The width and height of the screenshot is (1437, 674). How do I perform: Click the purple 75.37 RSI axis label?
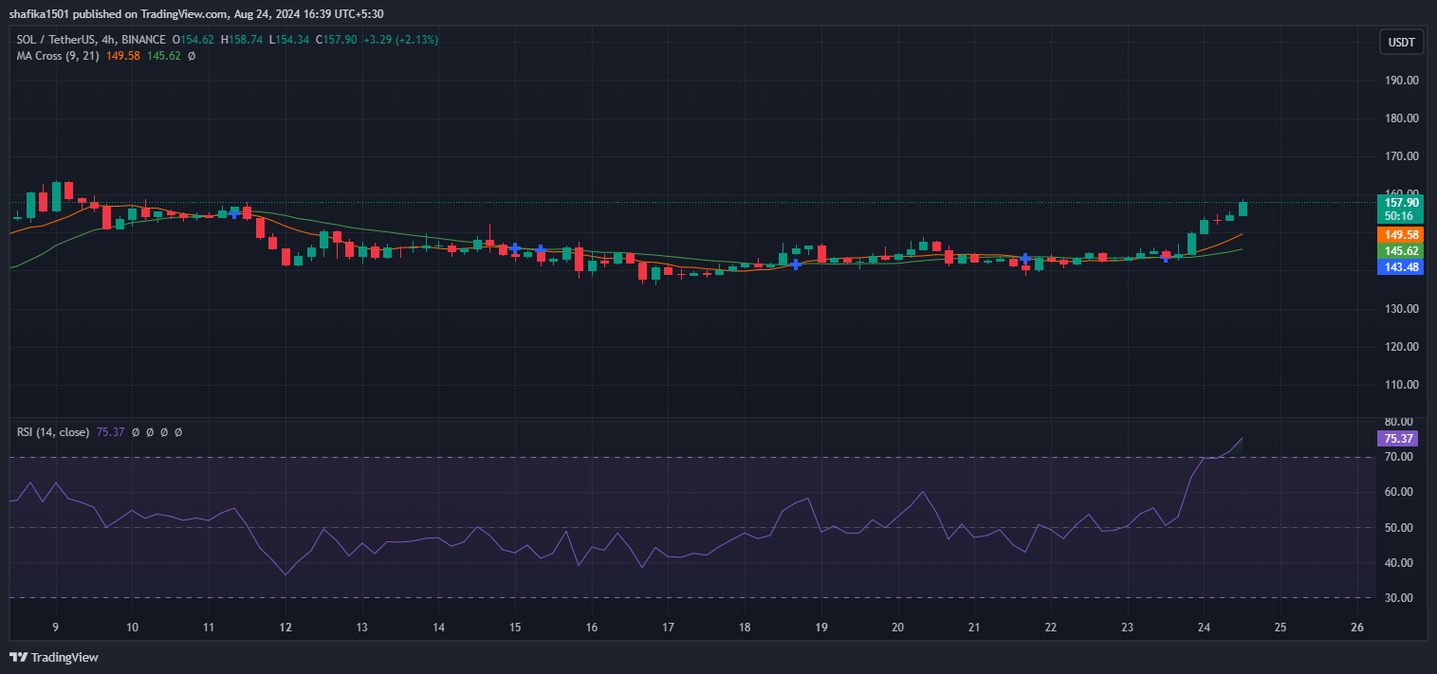point(1401,439)
